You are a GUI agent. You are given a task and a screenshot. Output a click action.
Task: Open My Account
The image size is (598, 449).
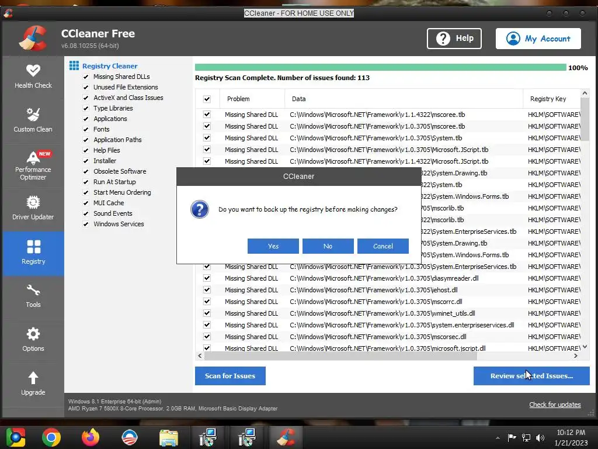pyautogui.click(x=538, y=39)
